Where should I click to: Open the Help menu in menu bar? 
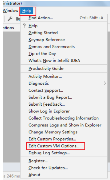pos(27,11)
